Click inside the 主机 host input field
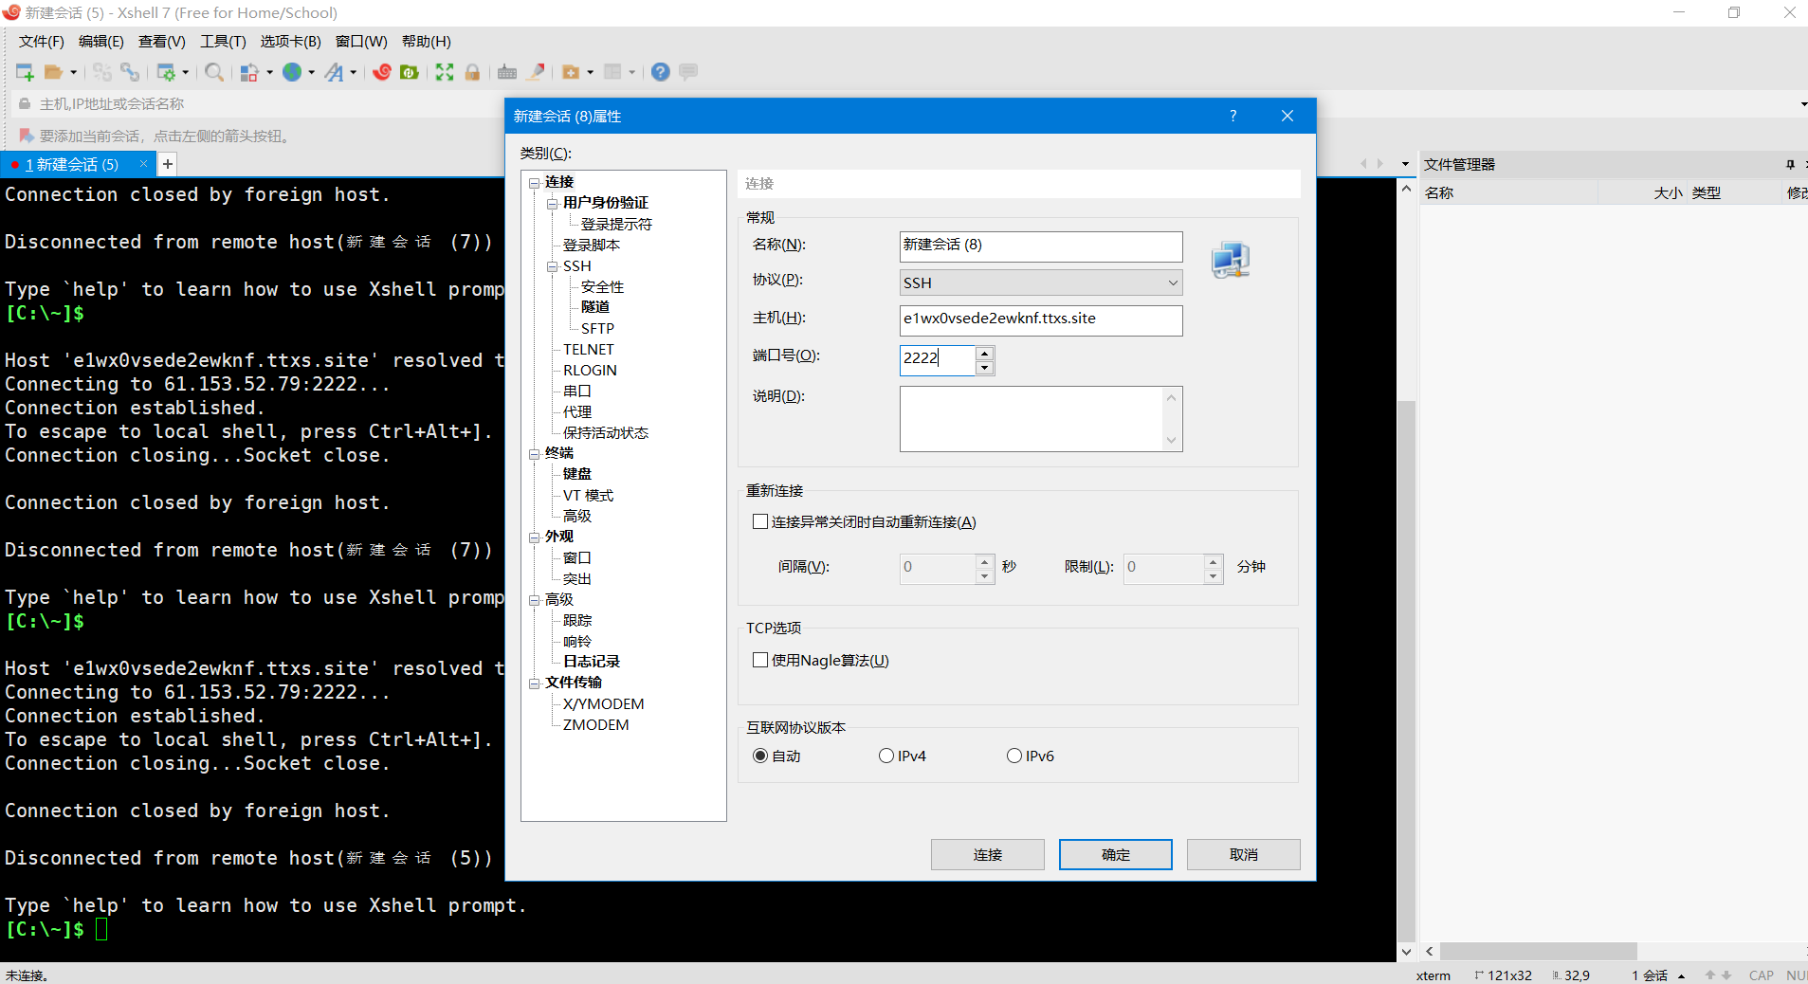The height and width of the screenshot is (984, 1808). [x=1040, y=319]
